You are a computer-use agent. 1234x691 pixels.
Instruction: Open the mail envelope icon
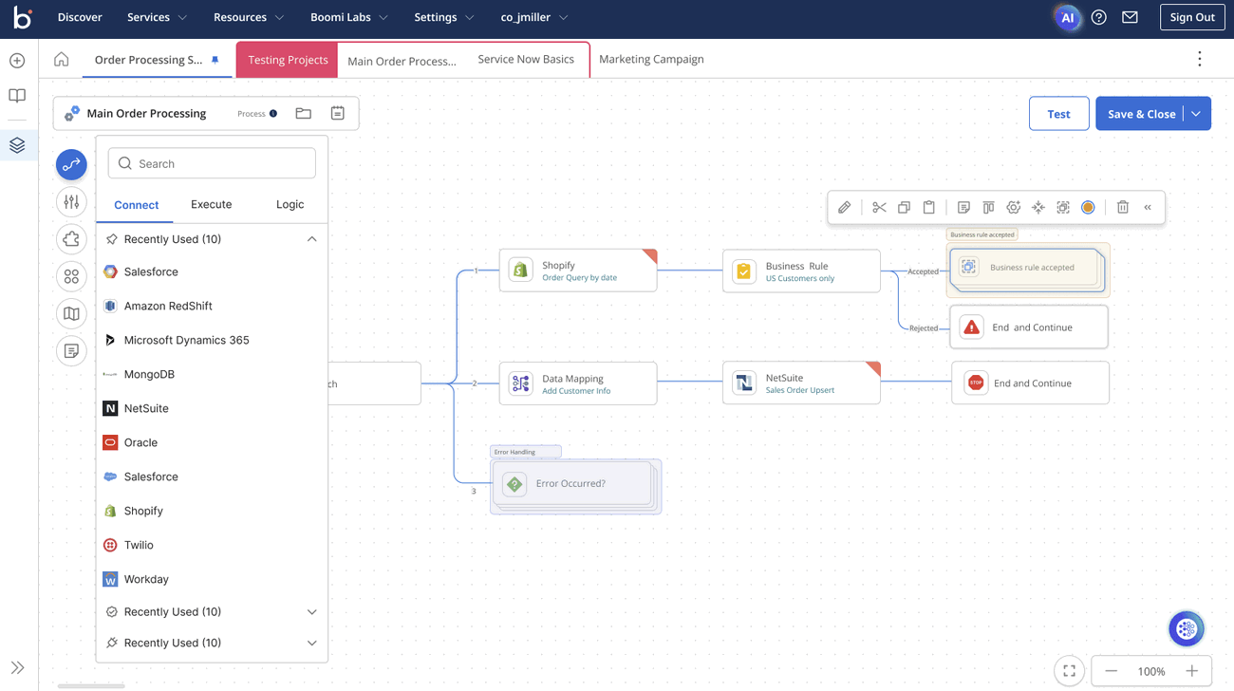click(1130, 17)
